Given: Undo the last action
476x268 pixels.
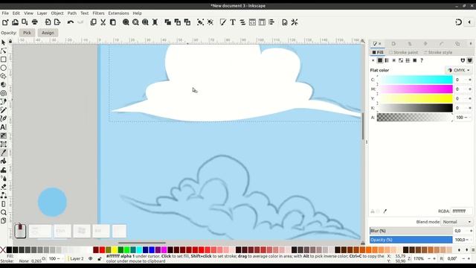Looking at the screenshot, I should [x=71, y=22].
